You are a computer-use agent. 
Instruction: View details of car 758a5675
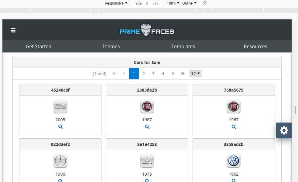coord(234,127)
